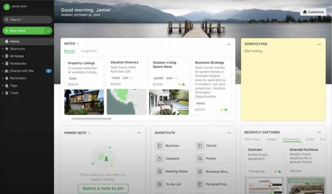
Task: Click the Sales tag on Property Listings
Action: click(x=73, y=79)
